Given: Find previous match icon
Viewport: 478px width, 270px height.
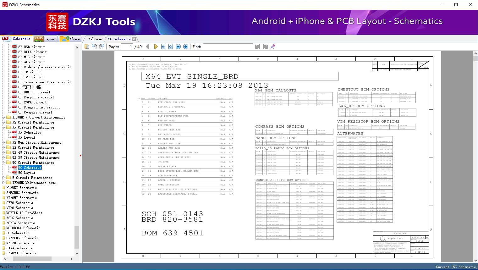Looking at the screenshot, I should point(258,47).
